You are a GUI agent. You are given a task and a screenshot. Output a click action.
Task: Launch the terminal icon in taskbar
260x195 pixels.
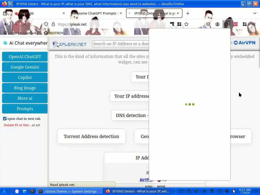click(x=32, y=191)
